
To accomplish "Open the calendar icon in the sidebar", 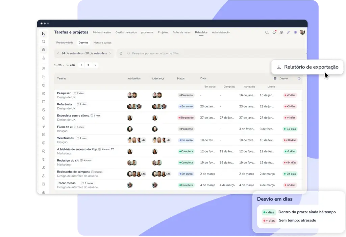I will (x=44, y=102).
